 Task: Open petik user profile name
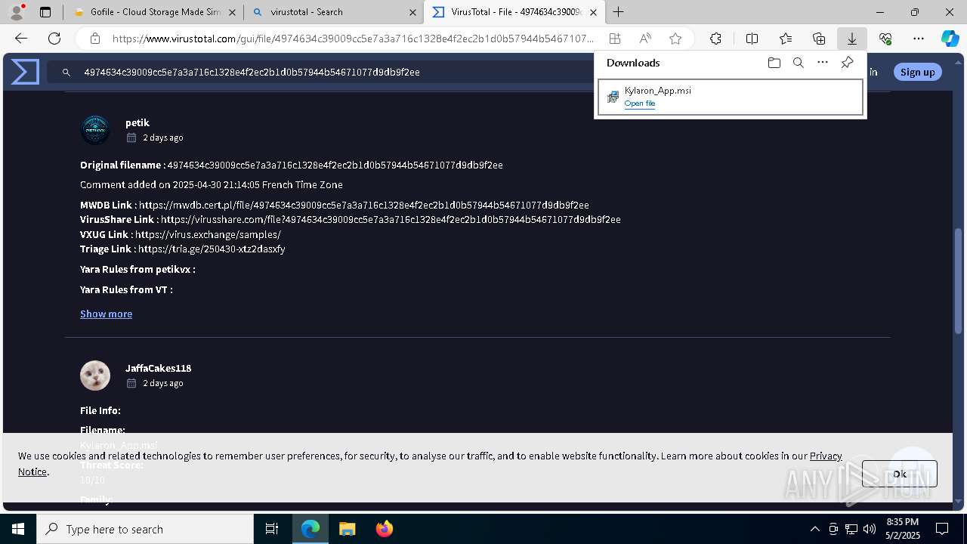point(137,122)
